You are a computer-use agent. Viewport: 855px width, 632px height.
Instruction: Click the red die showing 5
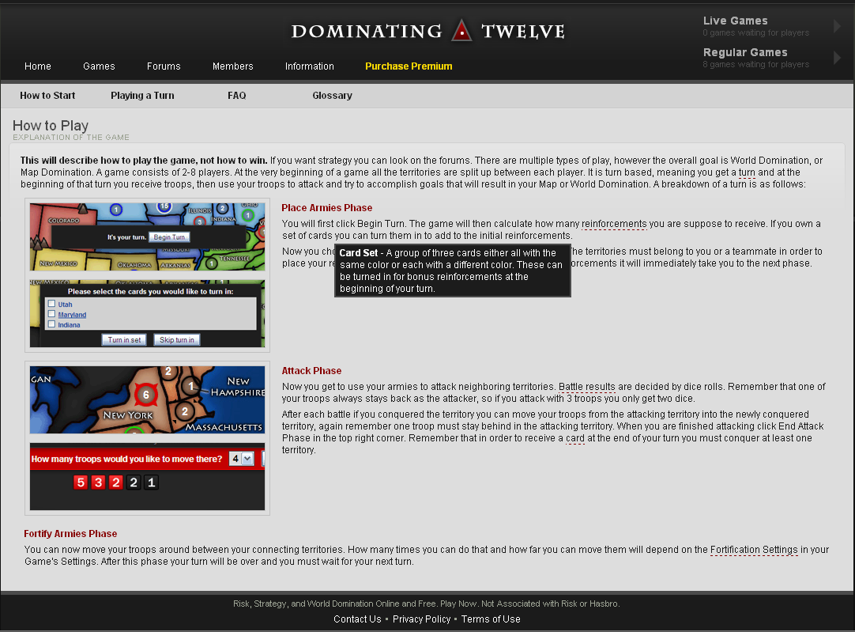80,483
